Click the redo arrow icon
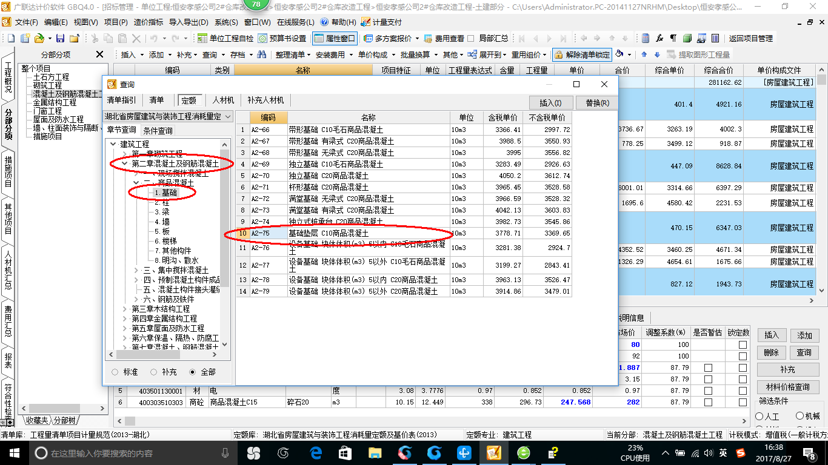The width and height of the screenshot is (828, 465). tap(175, 38)
